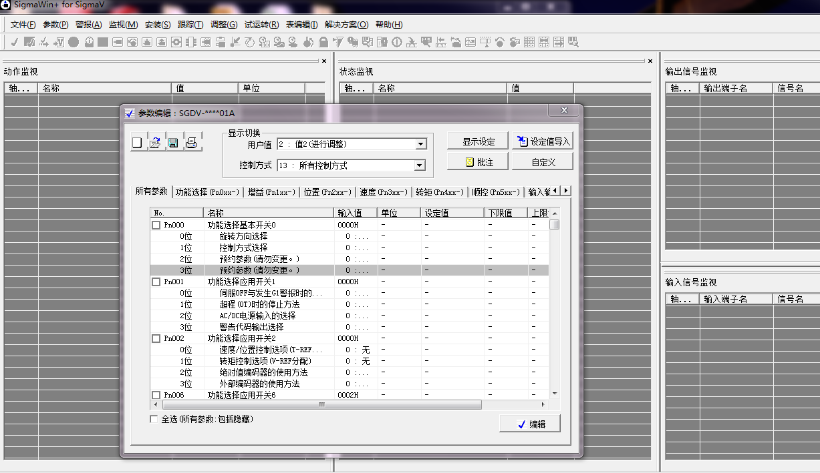Tick the Pn002 parameter checkbox
The width and height of the screenshot is (820, 473).
156,339
